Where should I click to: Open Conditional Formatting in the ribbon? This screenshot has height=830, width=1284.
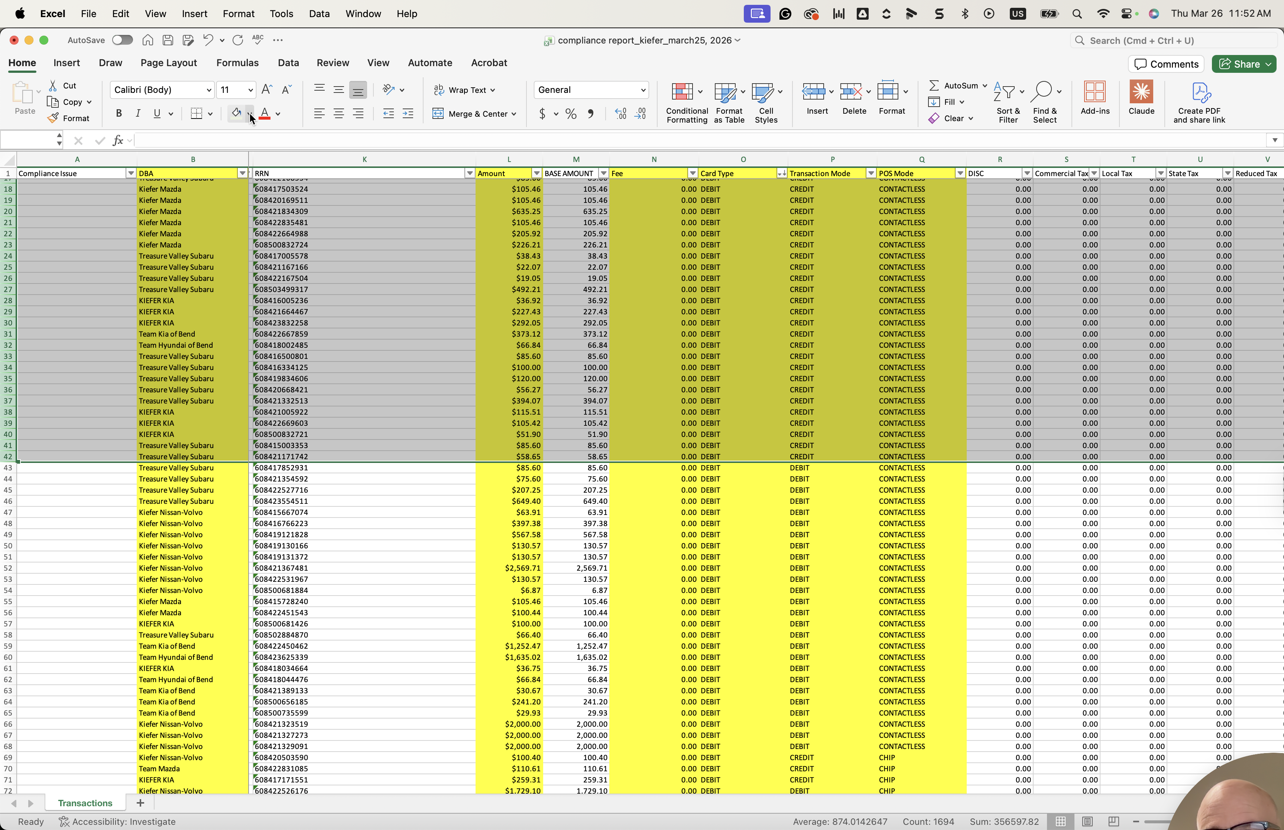(x=687, y=103)
